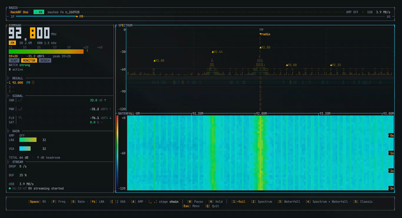402x218 pixels.
Task: Click the ▼radio band label marker
Action: [265, 34]
